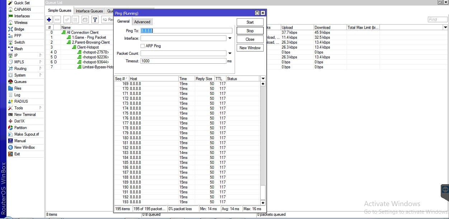This screenshot has width=449, height=219.
Task: Select the General tab in Ping
Action: click(x=123, y=21)
